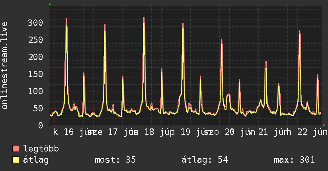
Task: Click the átlag legend label beside yellow swatch
Action: (x=36, y=160)
